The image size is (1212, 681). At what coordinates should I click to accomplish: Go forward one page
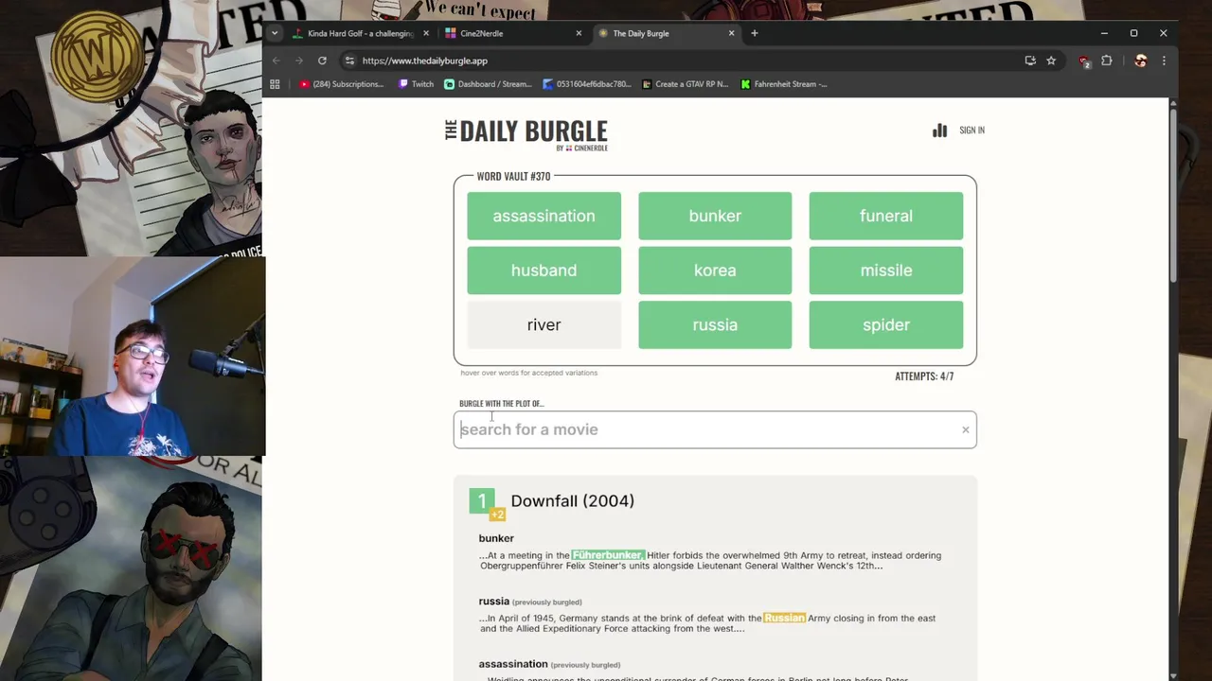point(298,61)
